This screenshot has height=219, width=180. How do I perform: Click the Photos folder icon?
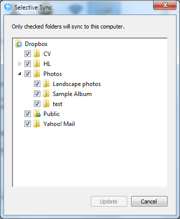click(x=36, y=74)
